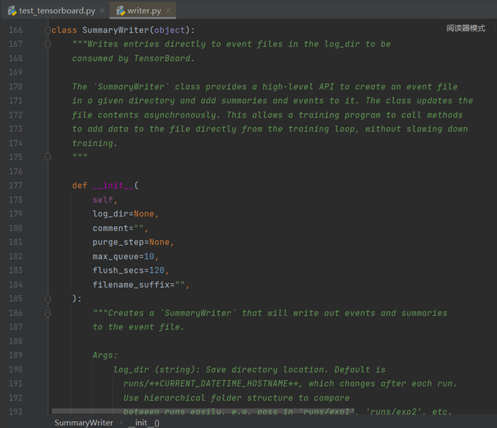Click Python file icon on writer.py tab

[x=121, y=11]
